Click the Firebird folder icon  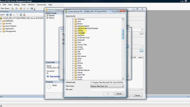[x=75, y=68]
